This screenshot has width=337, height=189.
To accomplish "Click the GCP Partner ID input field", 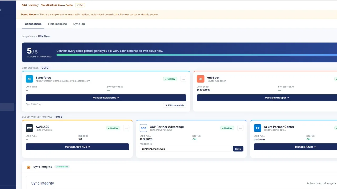I will pos(186,149).
